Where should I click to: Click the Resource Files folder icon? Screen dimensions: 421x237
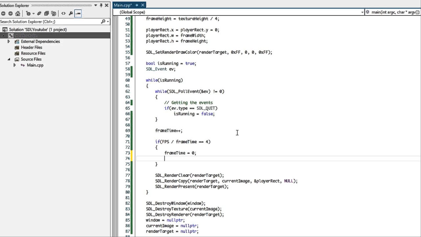click(x=17, y=53)
